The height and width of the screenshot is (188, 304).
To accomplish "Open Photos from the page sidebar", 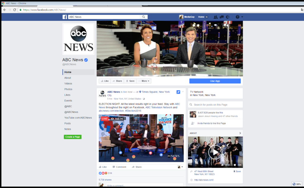I will coord(68,89).
